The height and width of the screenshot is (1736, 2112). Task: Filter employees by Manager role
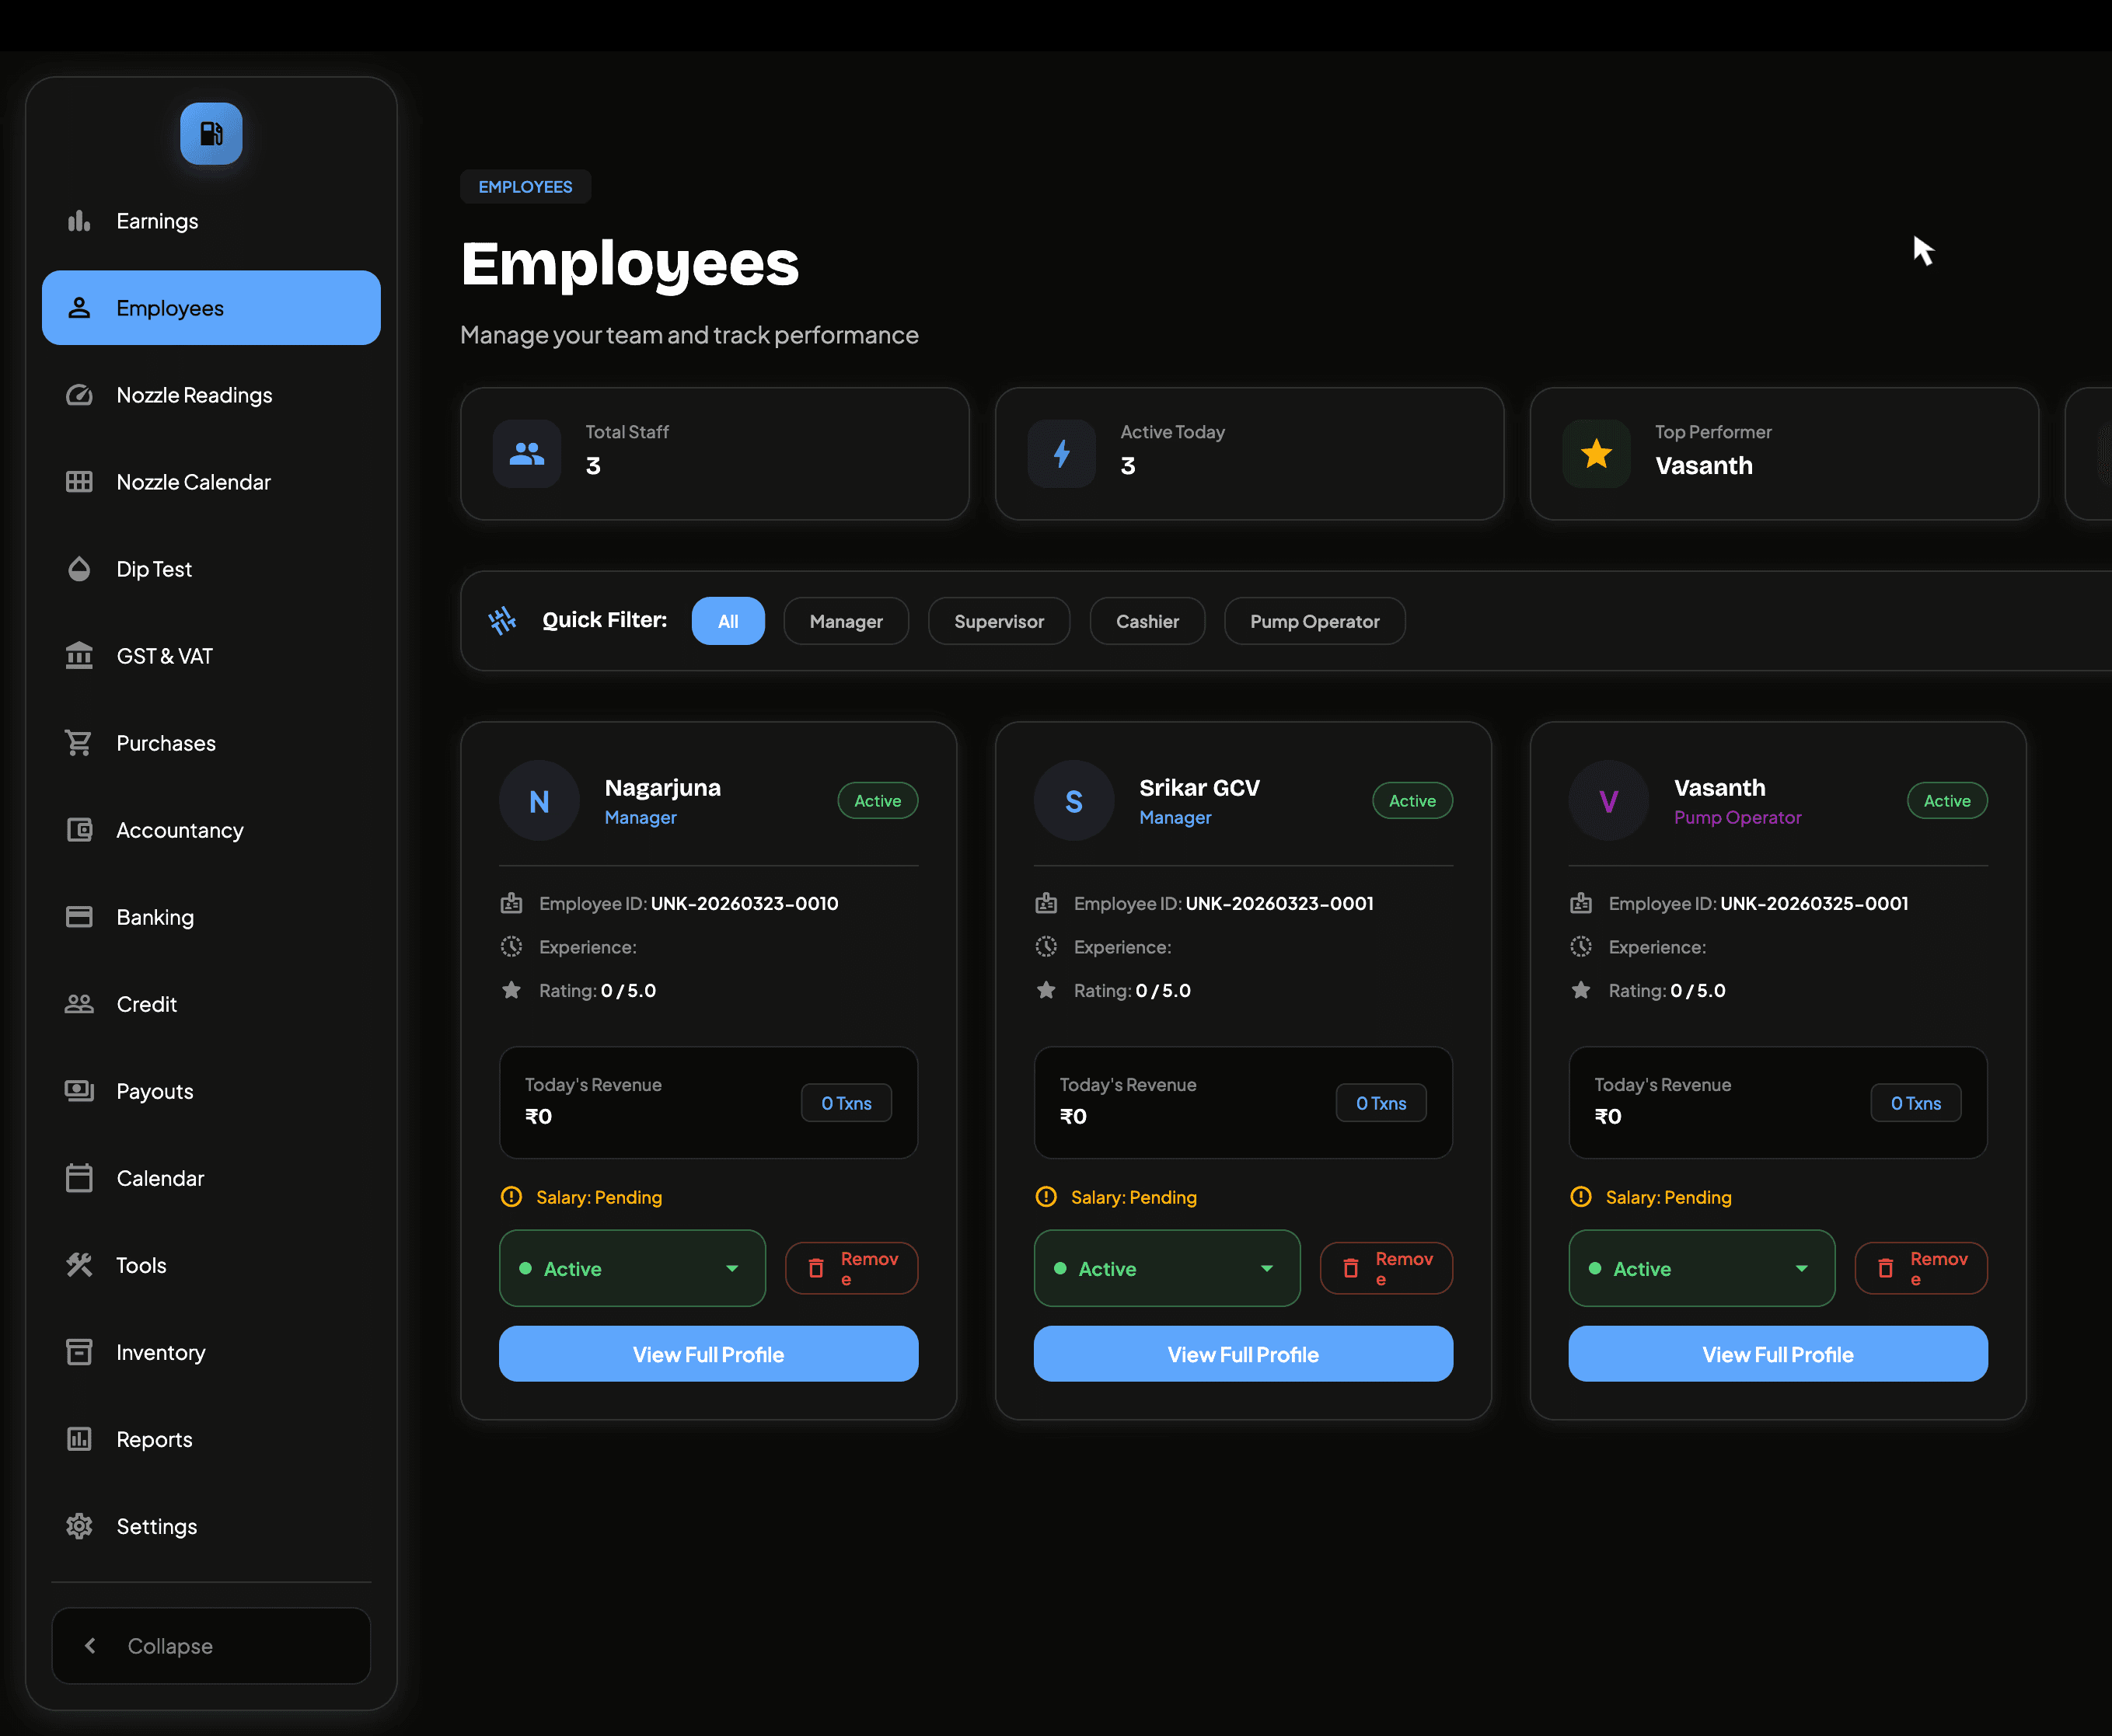846,621
